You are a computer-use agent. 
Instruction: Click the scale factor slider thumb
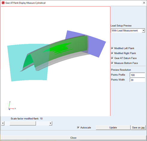pos(23,123)
